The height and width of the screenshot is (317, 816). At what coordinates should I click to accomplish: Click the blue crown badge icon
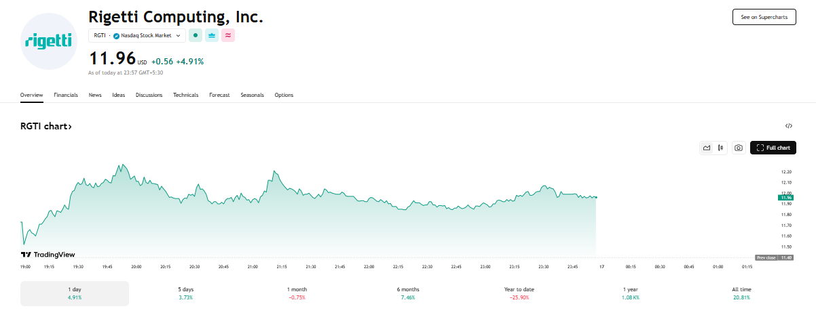coord(212,35)
